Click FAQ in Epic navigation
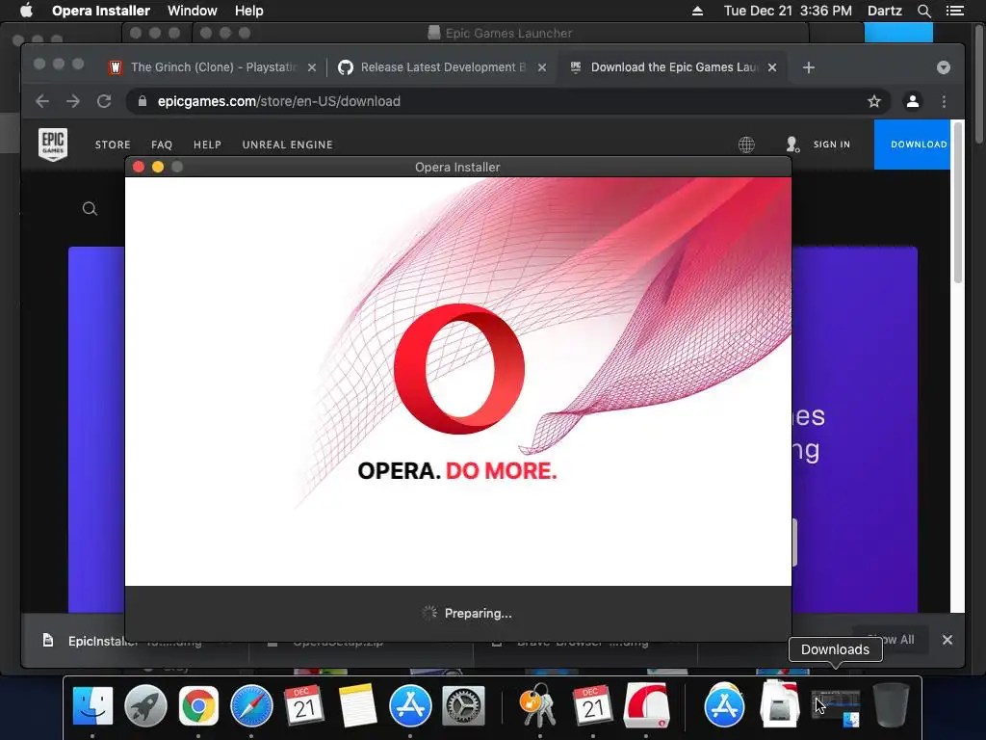Image resolution: width=986 pixels, height=740 pixels. pos(162,145)
